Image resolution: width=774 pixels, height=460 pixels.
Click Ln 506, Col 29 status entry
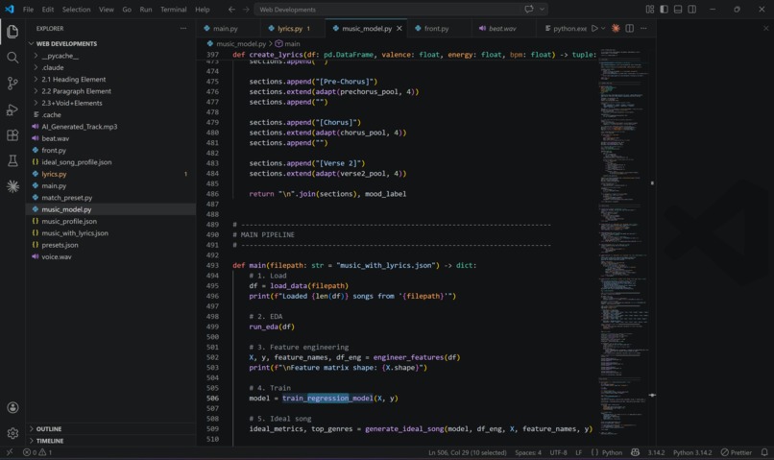tap(468, 452)
